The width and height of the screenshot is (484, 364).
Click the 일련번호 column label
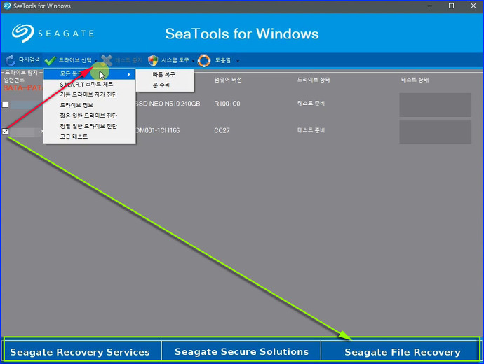(x=14, y=80)
